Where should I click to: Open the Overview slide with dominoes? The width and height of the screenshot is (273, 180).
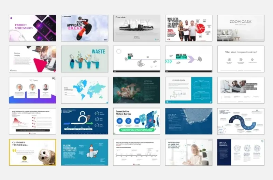point(137,28)
